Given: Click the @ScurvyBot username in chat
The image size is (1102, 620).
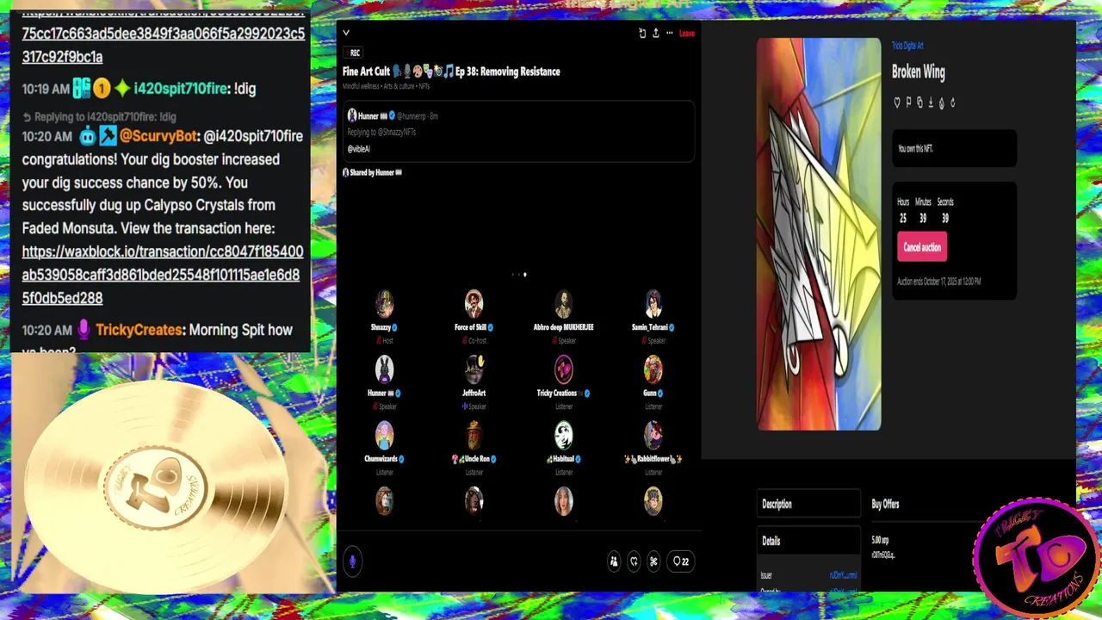Looking at the screenshot, I should 159,136.
